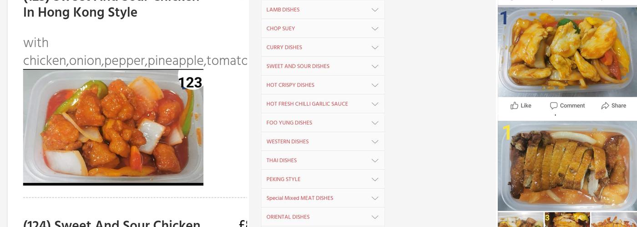Viewport: 637px width, 227px height.
Task: Expand the LAMB DISHES category
Action: click(283, 10)
